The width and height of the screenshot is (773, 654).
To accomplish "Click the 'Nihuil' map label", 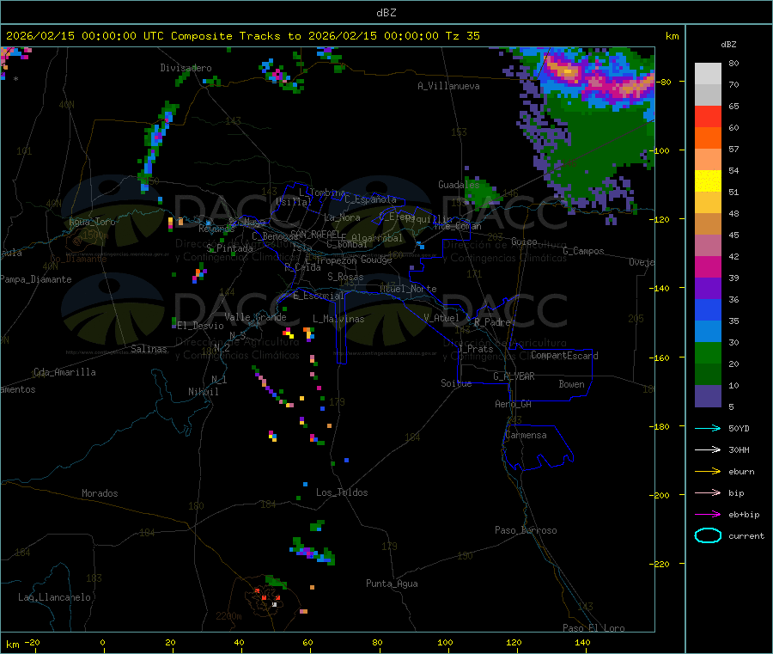I will pyautogui.click(x=203, y=392).
